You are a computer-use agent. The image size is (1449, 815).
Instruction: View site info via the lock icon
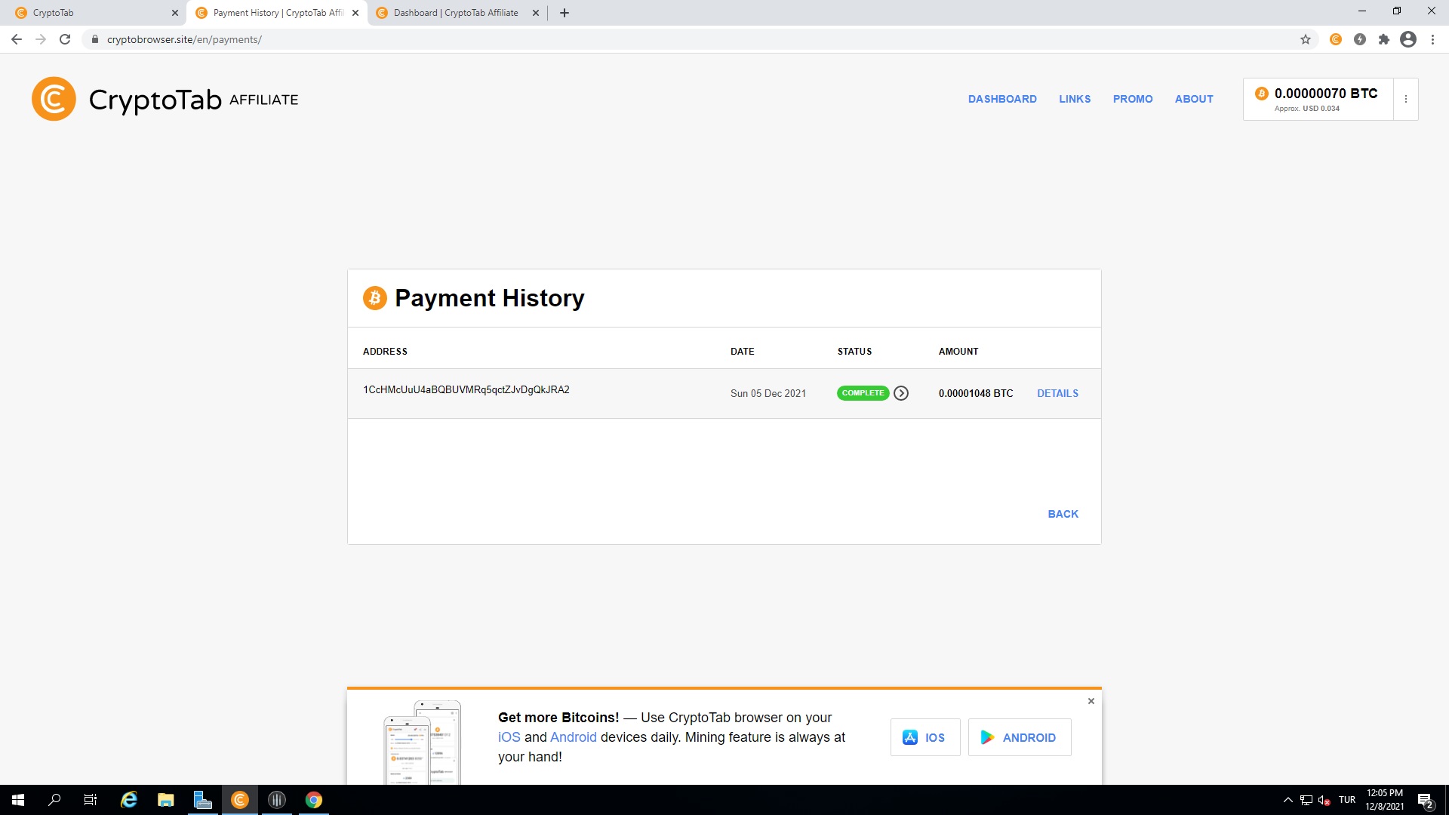pos(94,39)
